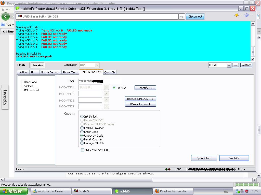
Task: Click the Firefox back arrow button
Action: pos(6,17)
